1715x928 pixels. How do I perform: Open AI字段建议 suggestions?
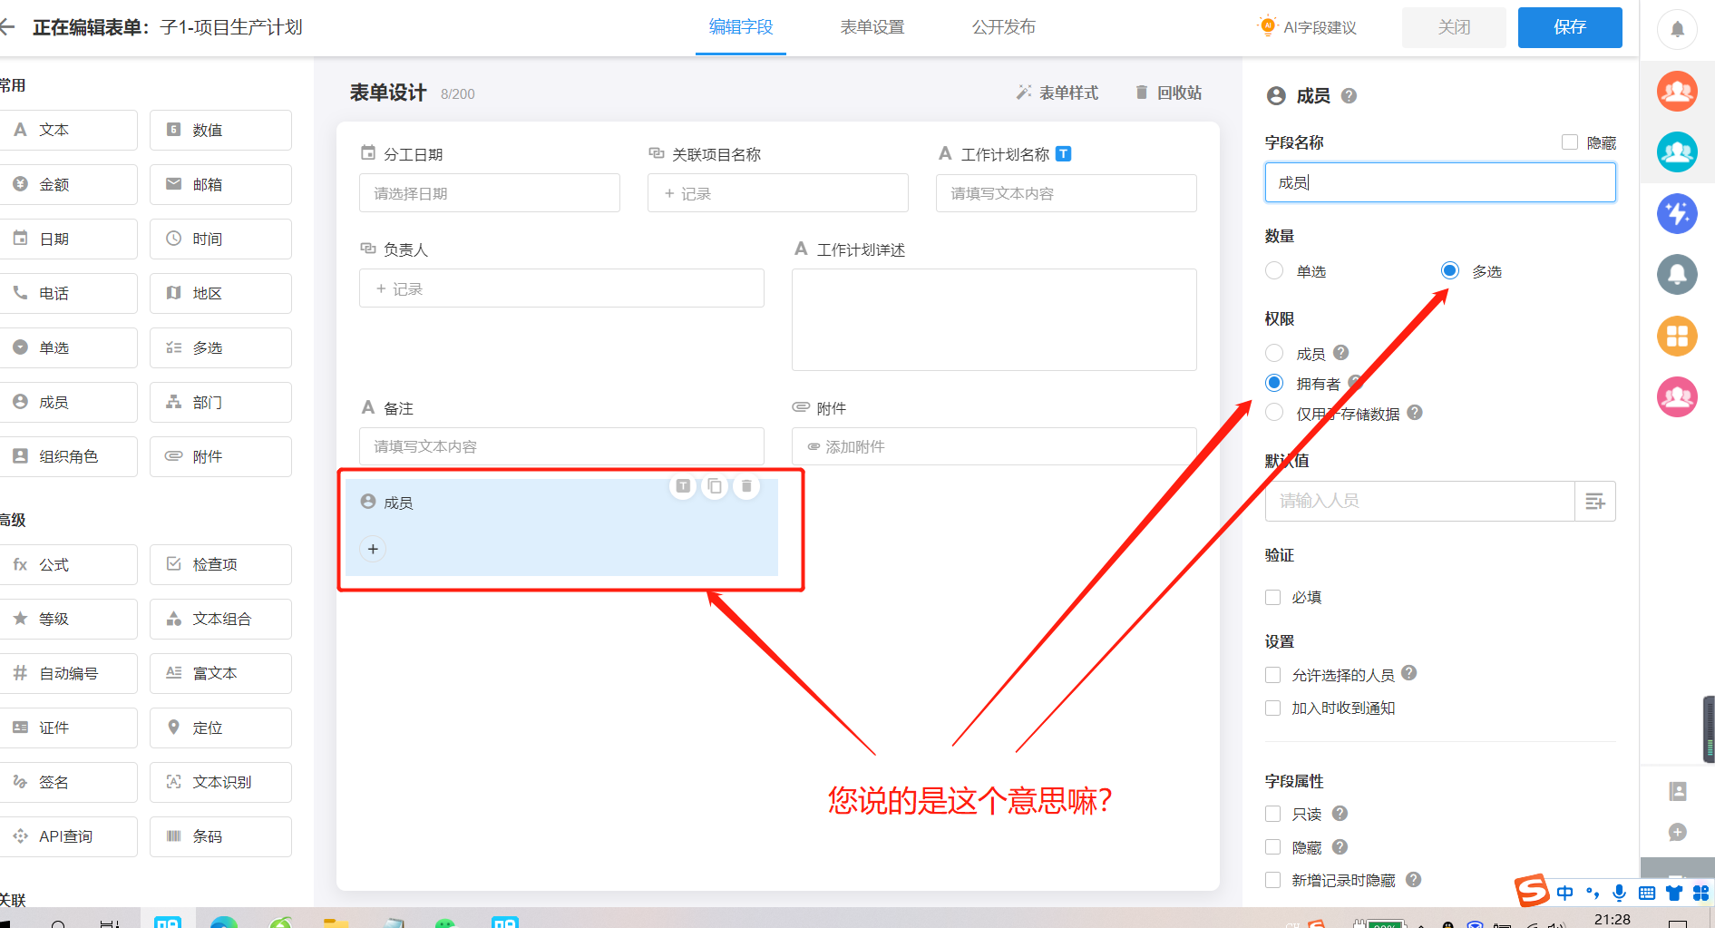(1306, 26)
